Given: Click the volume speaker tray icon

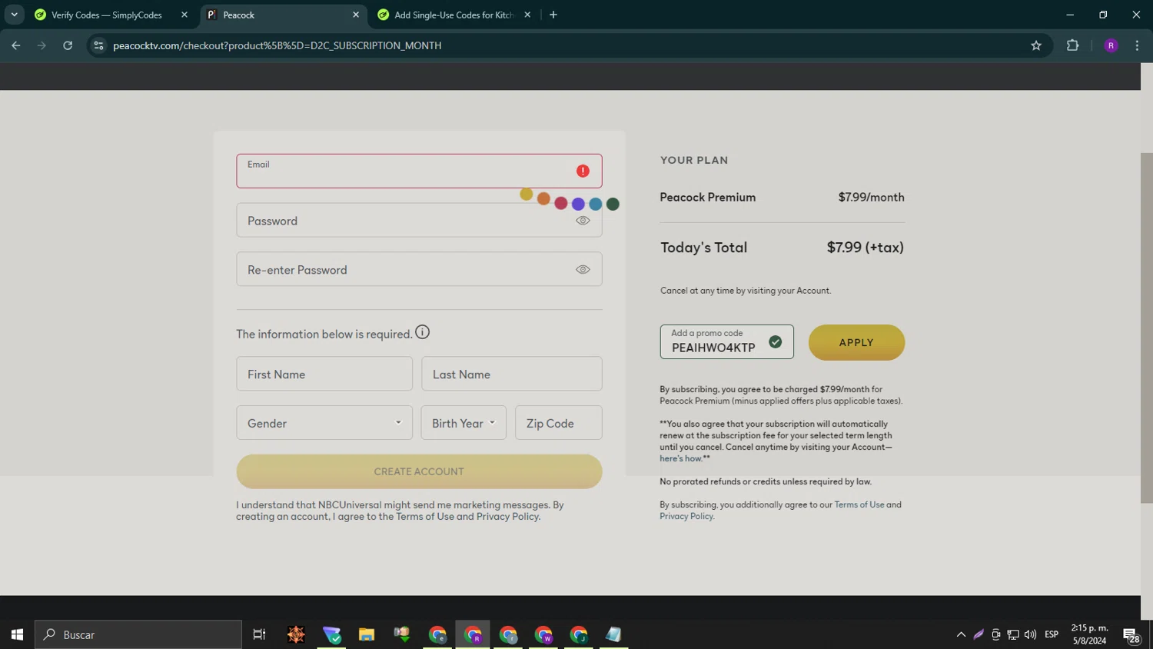Looking at the screenshot, I should click(x=1030, y=634).
